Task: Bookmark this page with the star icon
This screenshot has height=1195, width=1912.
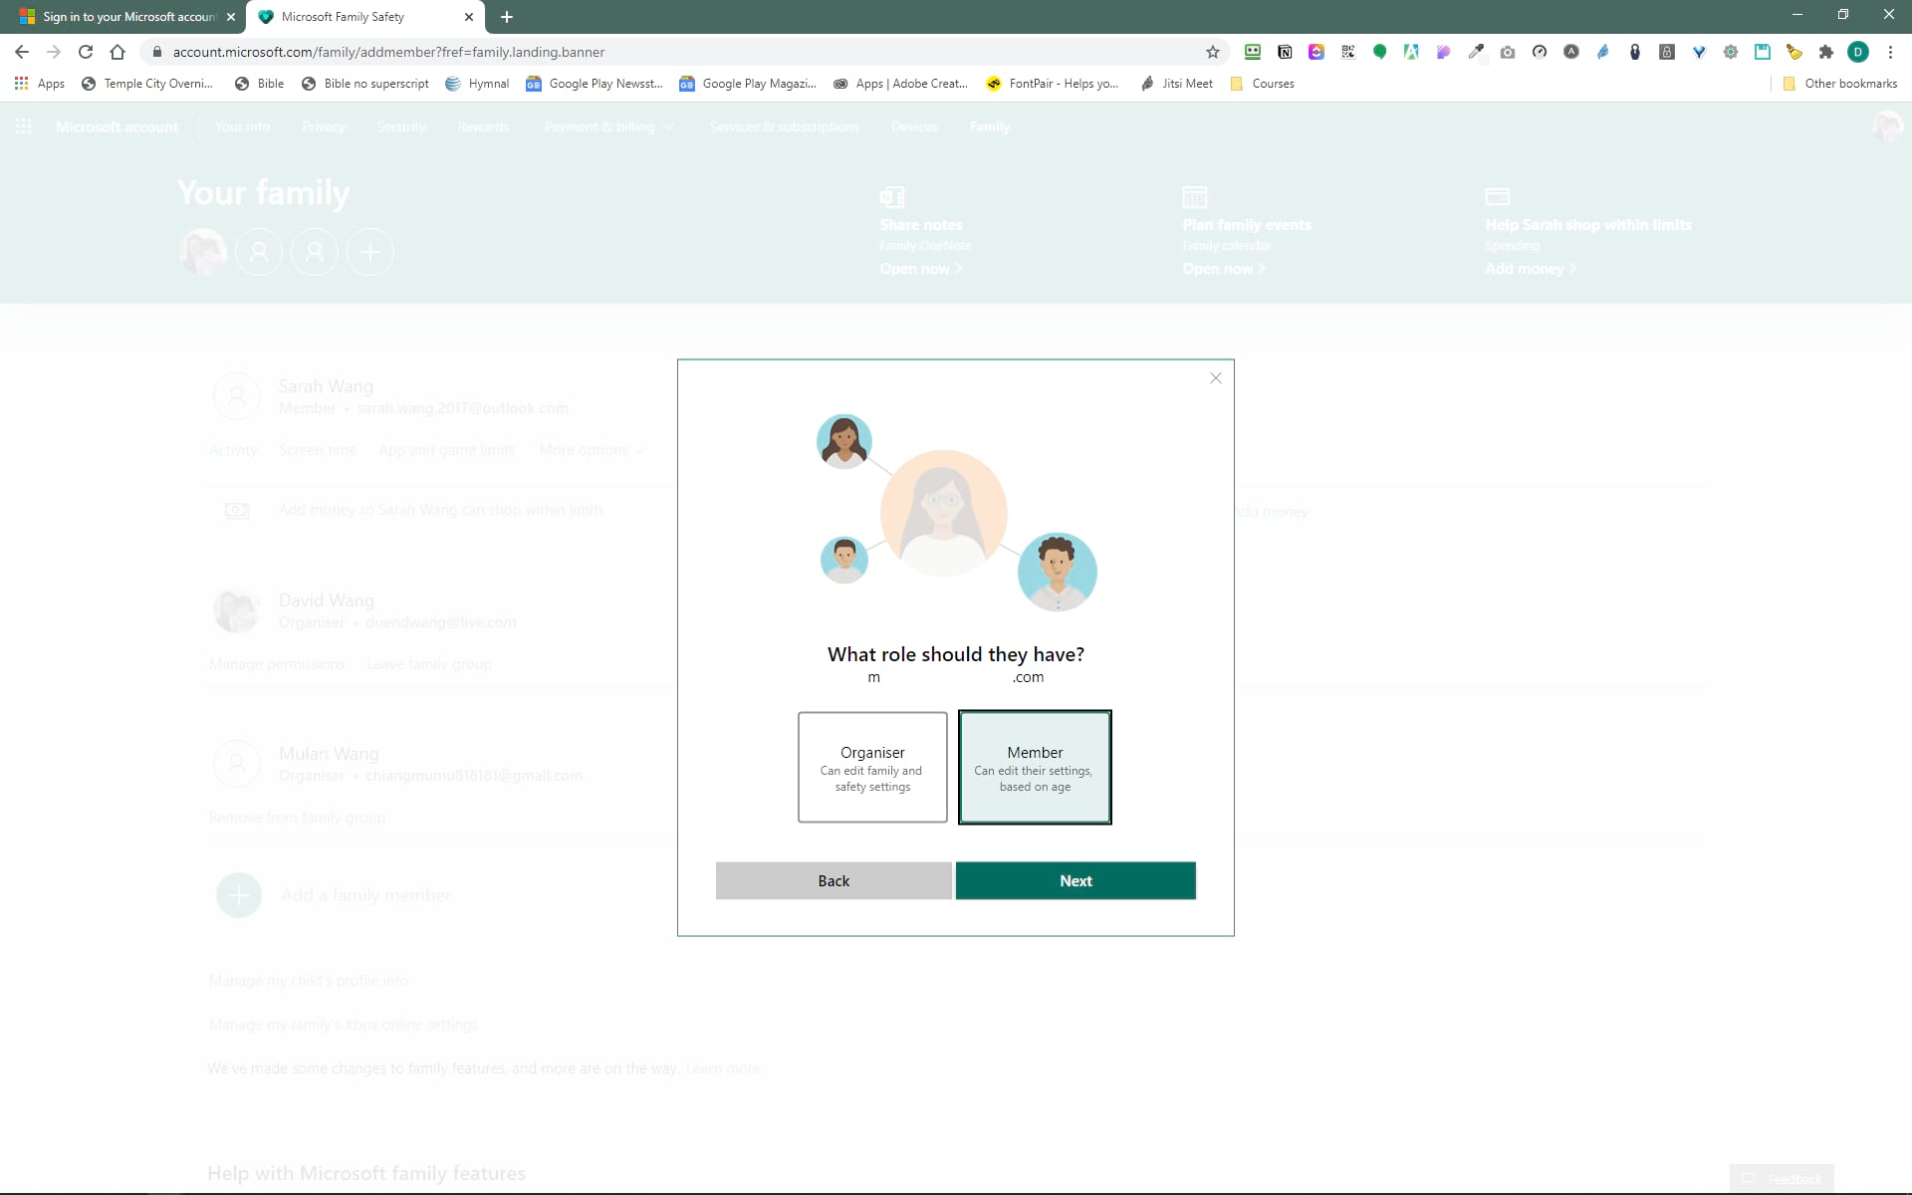Action: pyautogui.click(x=1212, y=52)
